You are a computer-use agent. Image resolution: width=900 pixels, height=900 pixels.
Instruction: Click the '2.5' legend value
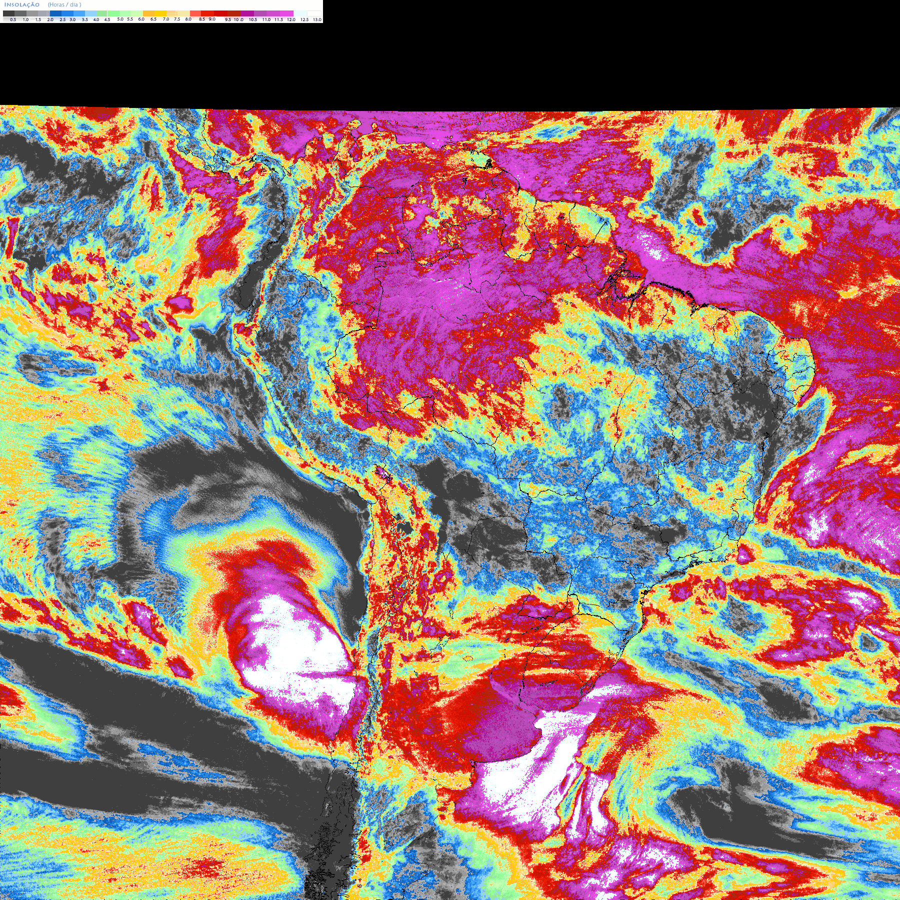62,19
